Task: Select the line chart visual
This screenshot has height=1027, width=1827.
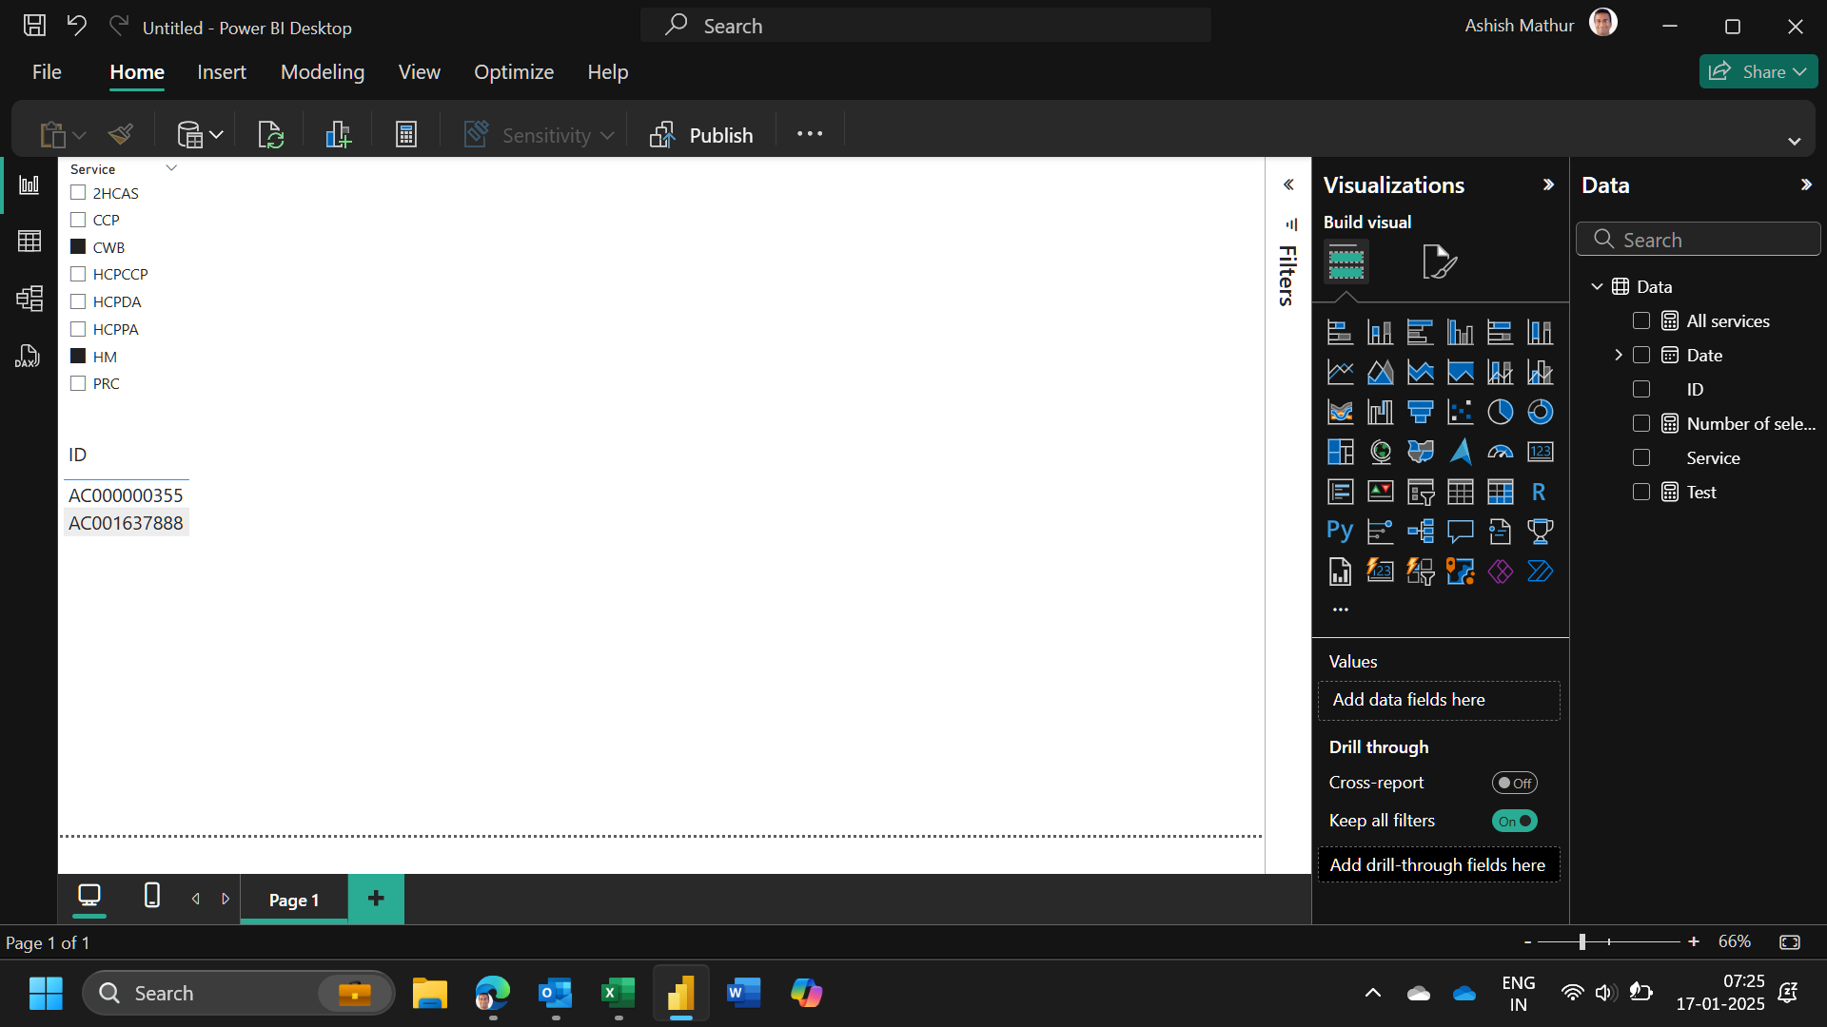Action: 1341,372
